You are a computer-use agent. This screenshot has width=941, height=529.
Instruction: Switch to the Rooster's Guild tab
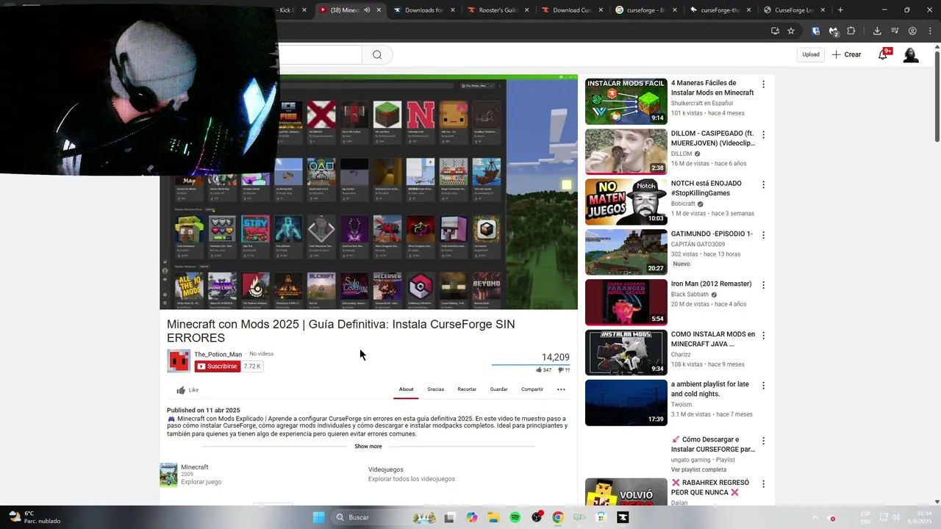499,10
